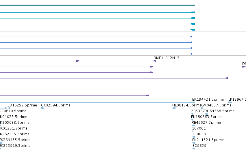Click the thick teal bar at top
Viewport: 246px width, 150px height.
(97, 5)
